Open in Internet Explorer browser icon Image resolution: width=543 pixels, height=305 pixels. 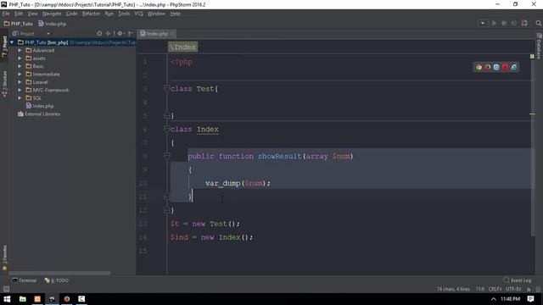tap(514, 68)
